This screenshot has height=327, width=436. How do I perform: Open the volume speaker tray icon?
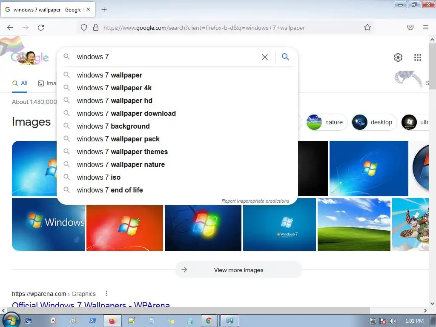[393, 321]
